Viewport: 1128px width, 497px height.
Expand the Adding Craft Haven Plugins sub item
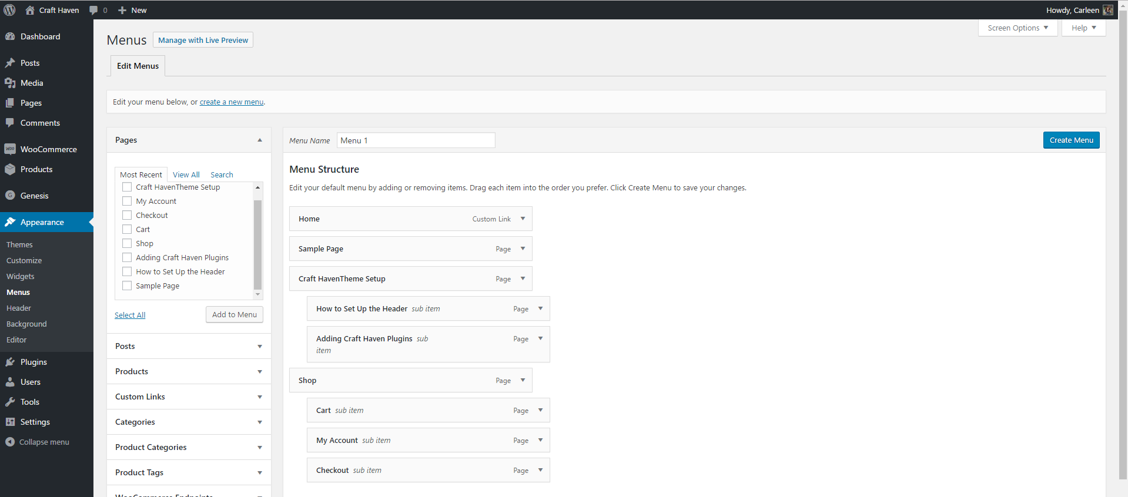pos(540,338)
